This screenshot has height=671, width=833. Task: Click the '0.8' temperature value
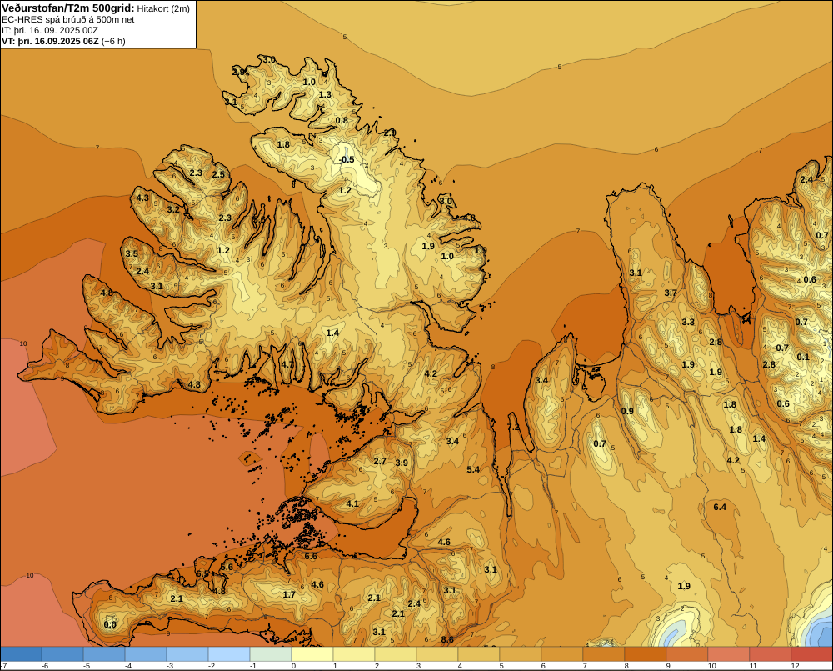[342, 120]
